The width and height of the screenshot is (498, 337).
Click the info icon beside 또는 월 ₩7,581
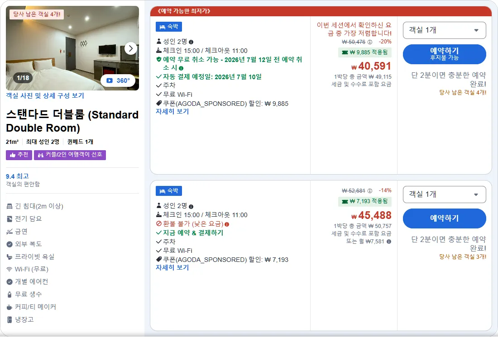[389, 242]
